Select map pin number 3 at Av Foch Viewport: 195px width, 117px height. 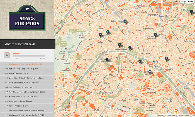click(100, 35)
